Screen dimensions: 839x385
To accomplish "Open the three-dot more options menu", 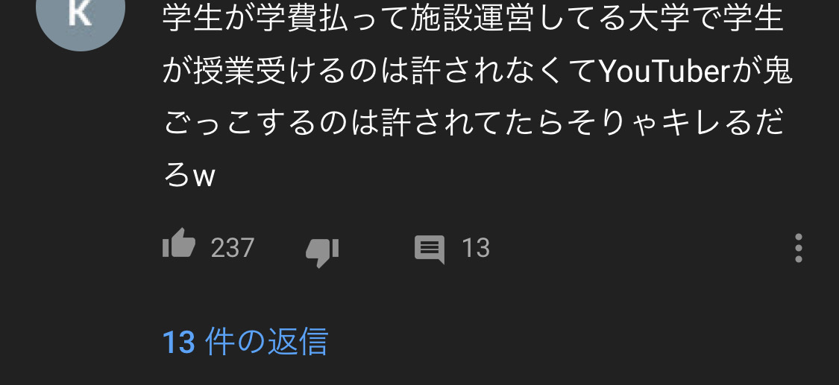I will 798,248.
